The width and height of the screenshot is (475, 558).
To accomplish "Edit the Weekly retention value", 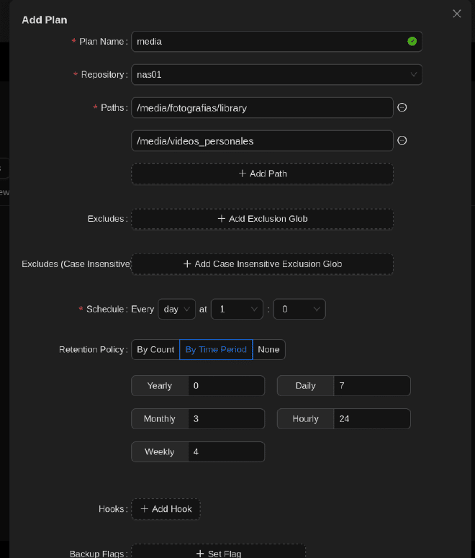I will click(226, 452).
